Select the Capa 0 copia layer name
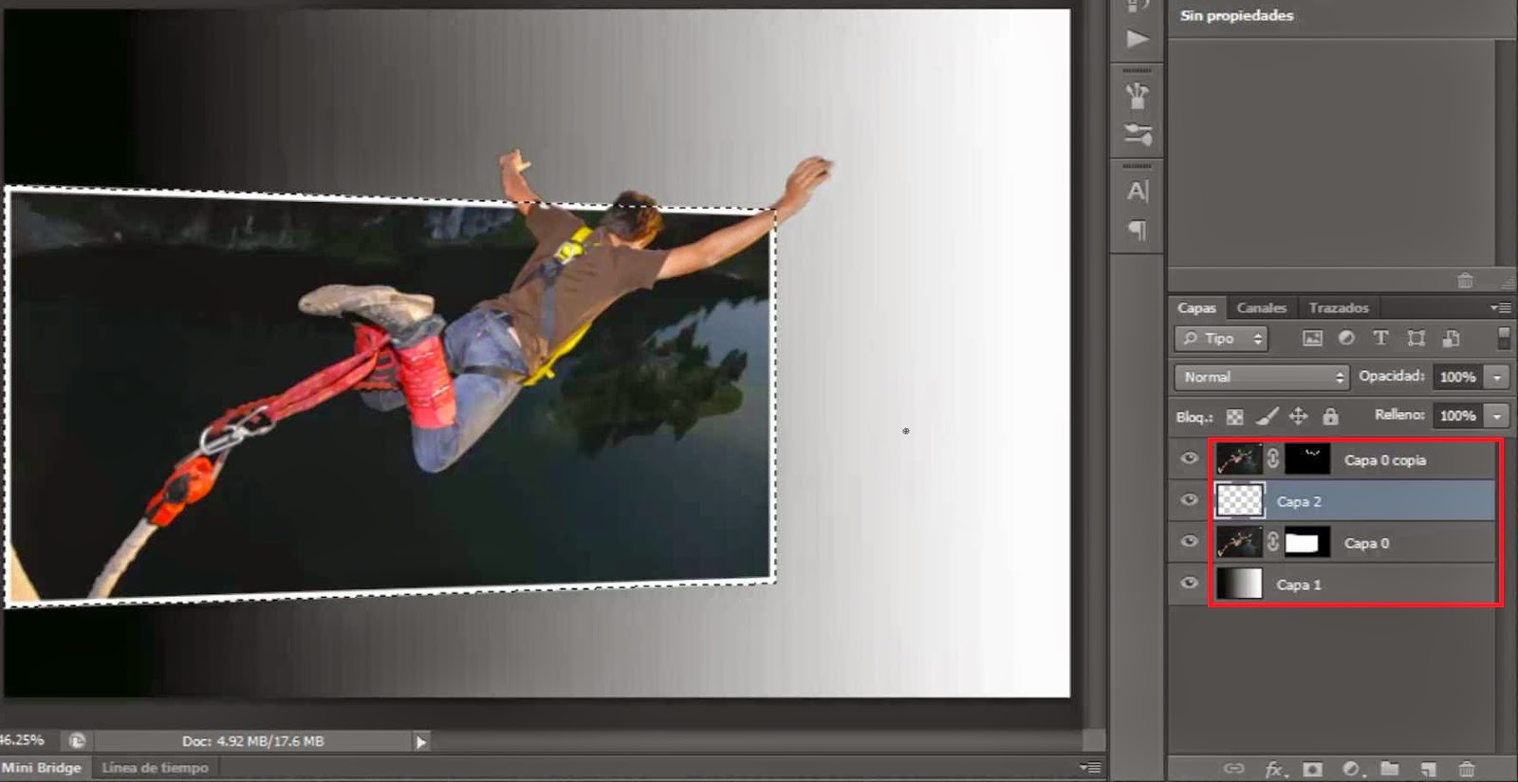1518x782 pixels. tap(1384, 460)
